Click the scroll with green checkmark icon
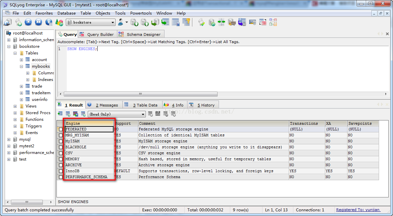393x216 pixels. tap(202, 23)
